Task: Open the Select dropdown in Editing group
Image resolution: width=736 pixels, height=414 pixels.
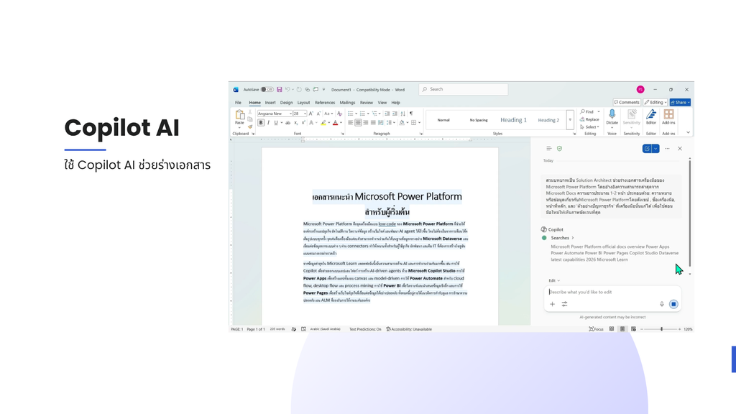Action: click(x=589, y=126)
